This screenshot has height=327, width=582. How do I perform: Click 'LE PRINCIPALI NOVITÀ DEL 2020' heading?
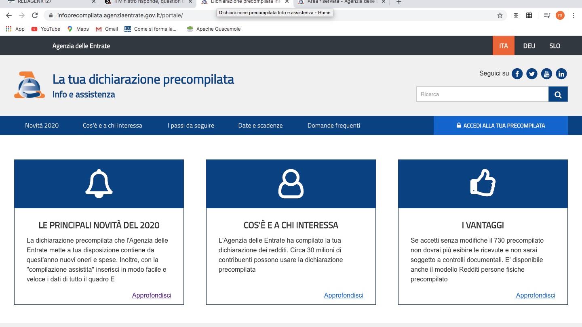99,225
